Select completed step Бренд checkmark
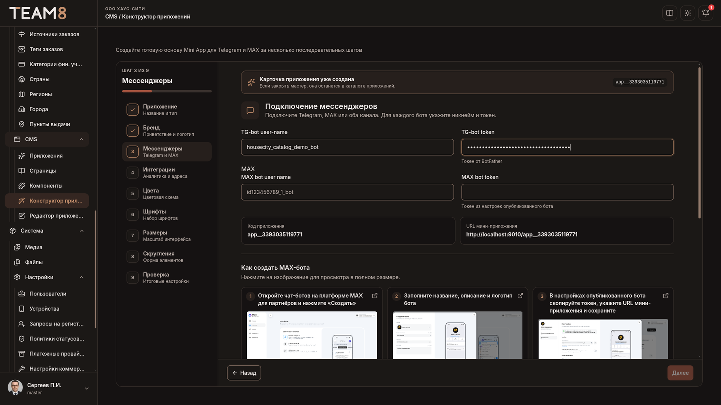721x405 pixels. tap(132, 131)
